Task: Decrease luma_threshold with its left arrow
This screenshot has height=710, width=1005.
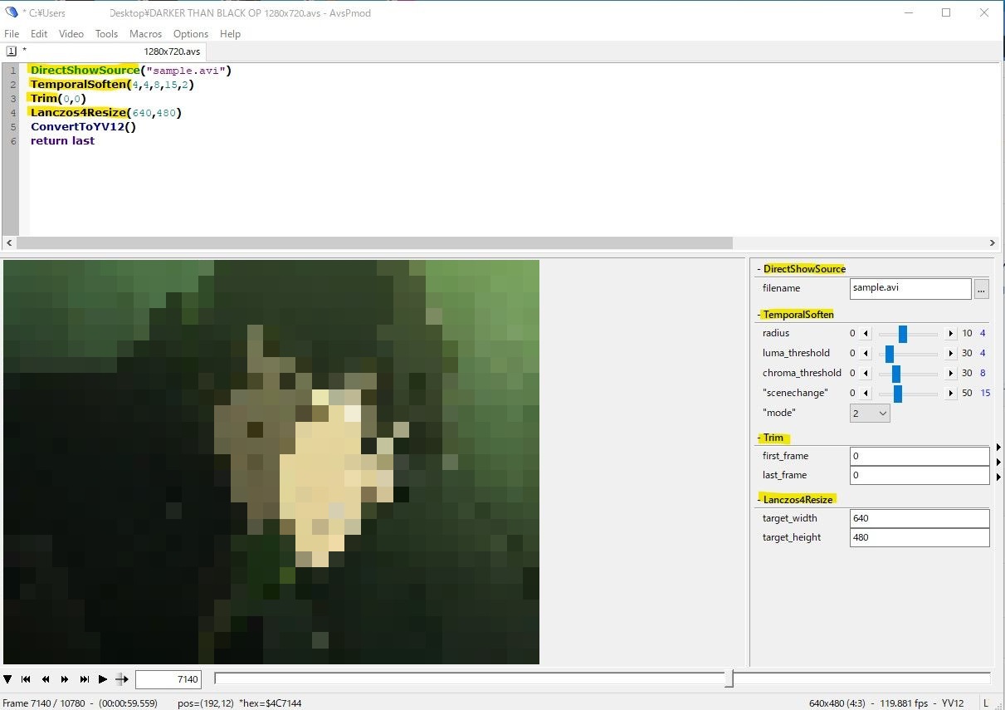Action: 866,354
